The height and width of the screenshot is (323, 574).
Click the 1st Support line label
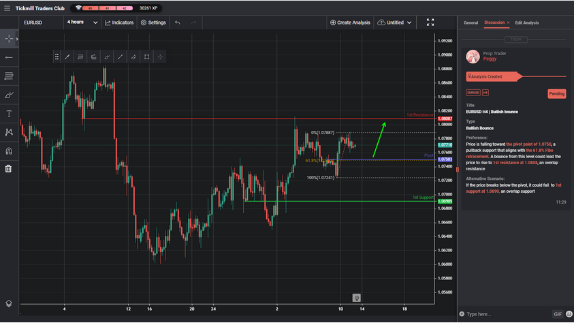click(x=423, y=198)
